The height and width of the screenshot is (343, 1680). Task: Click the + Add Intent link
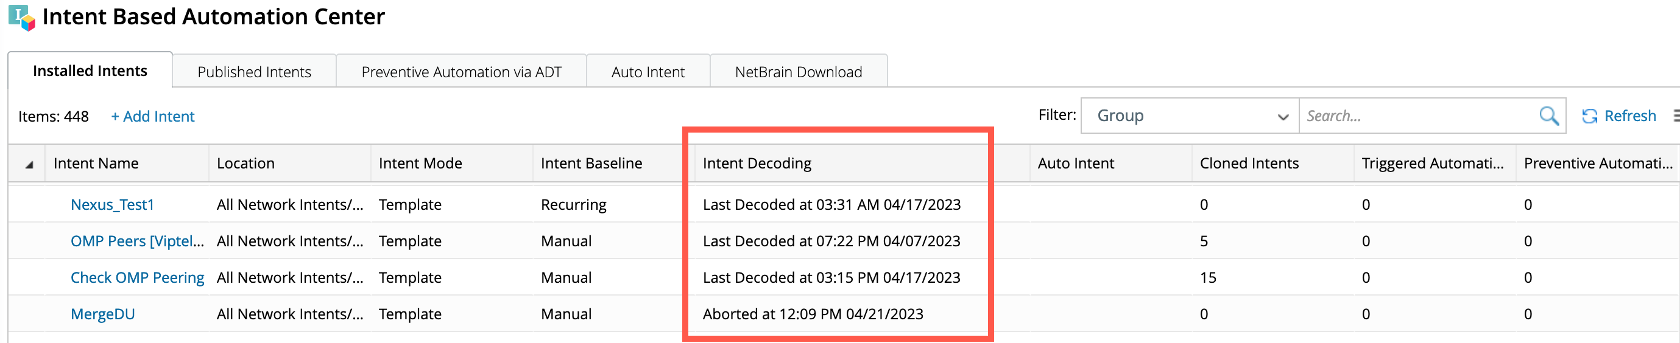153,117
